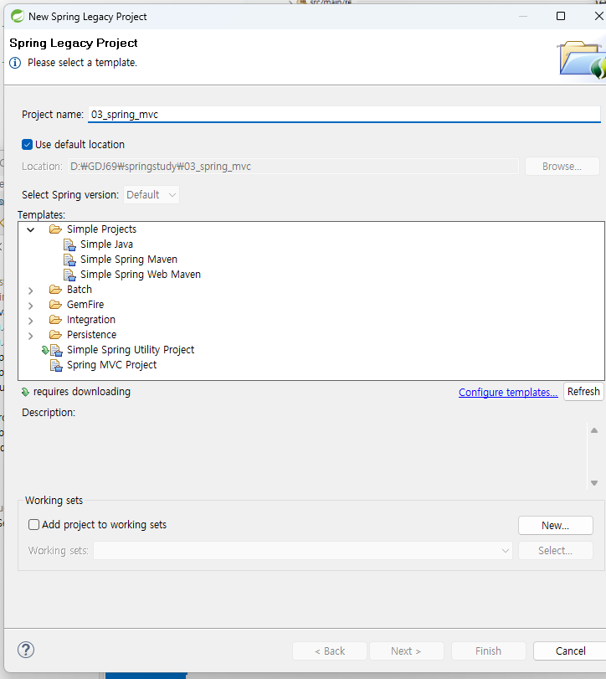Screen dimensions: 606x679
Task: Click into the Project name field
Action: [x=344, y=115]
